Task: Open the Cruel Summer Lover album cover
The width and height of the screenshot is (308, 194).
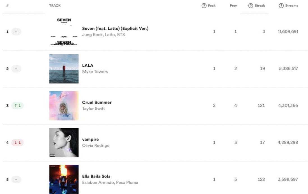Action: pyautogui.click(x=64, y=106)
